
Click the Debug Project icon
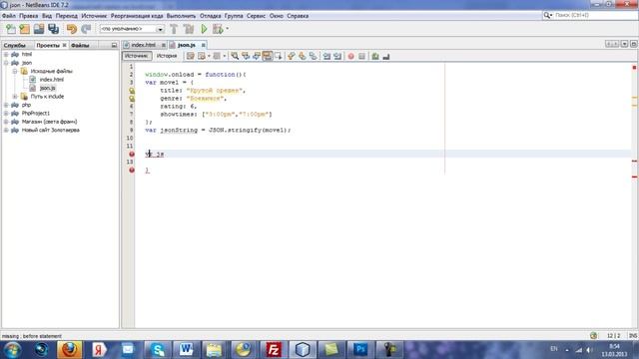point(218,29)
